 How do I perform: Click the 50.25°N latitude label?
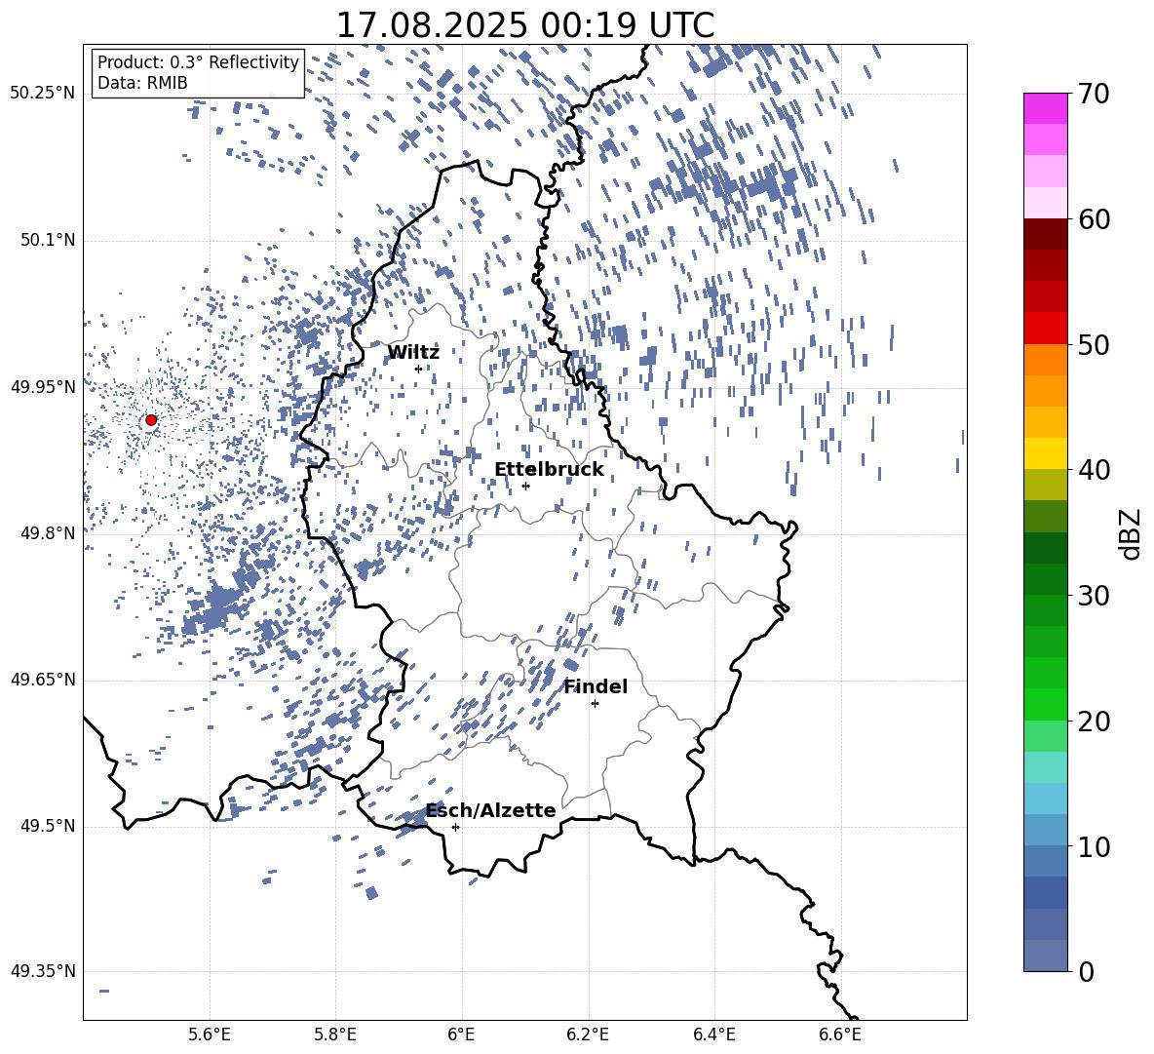(43, 94)
